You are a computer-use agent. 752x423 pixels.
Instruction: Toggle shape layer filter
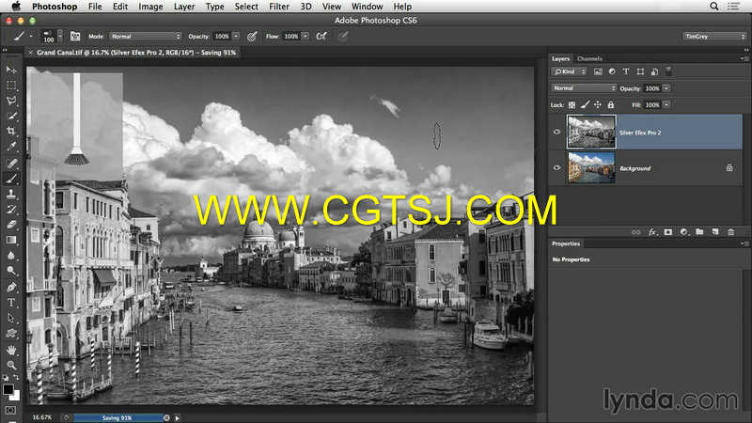tap(640, 71)
